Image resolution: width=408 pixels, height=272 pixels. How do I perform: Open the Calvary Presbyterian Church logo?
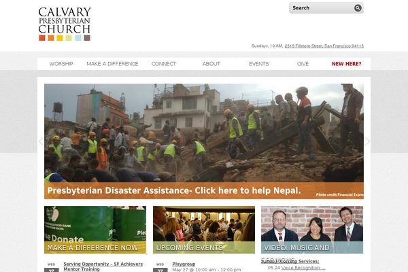[65, 24]
